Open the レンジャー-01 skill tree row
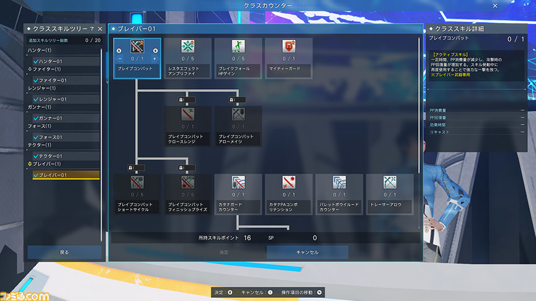The height and width of the screenshot is (301, 536). (x=65, y=99)
